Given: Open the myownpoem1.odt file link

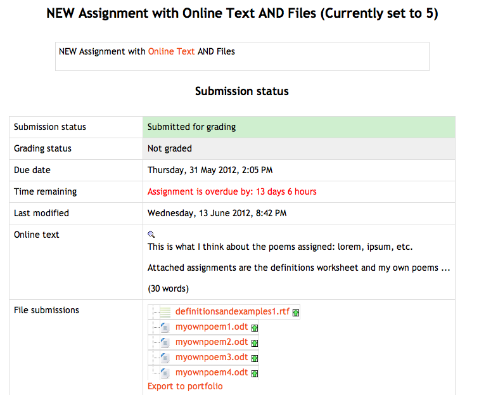Looking at the screenshot, I should pos(212,327).
